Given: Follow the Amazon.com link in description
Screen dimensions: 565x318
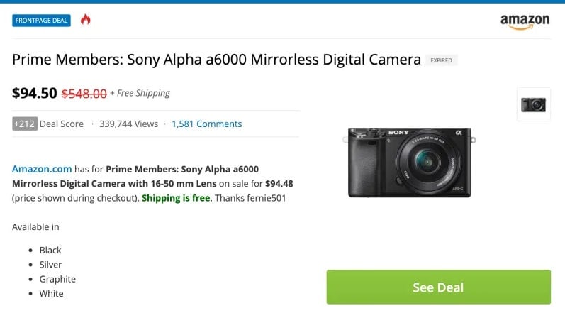Looking at the screenshot, I should [x=42, y=169].
